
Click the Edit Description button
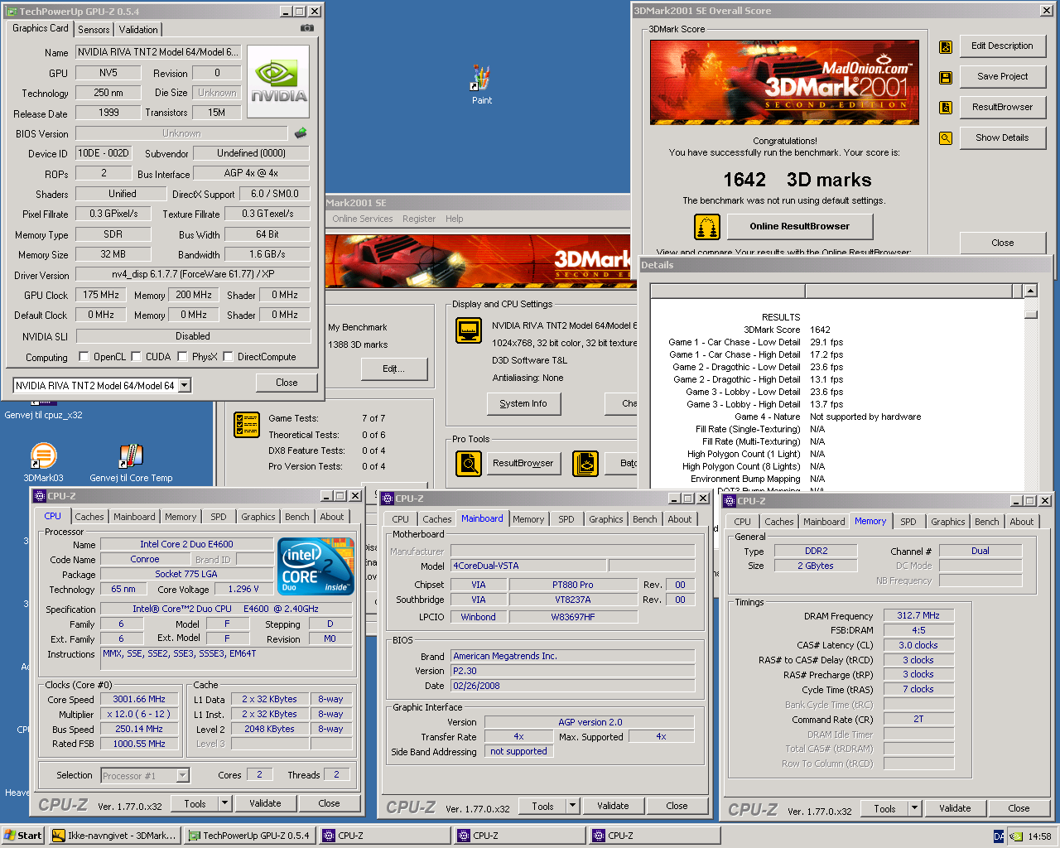click(x=1002, y=46)
